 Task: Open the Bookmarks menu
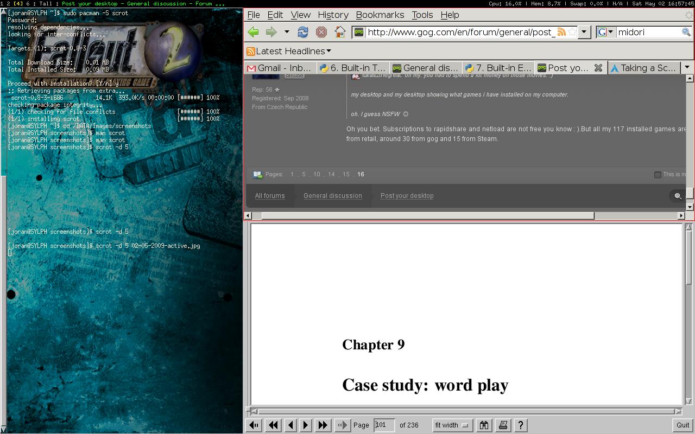380,15
